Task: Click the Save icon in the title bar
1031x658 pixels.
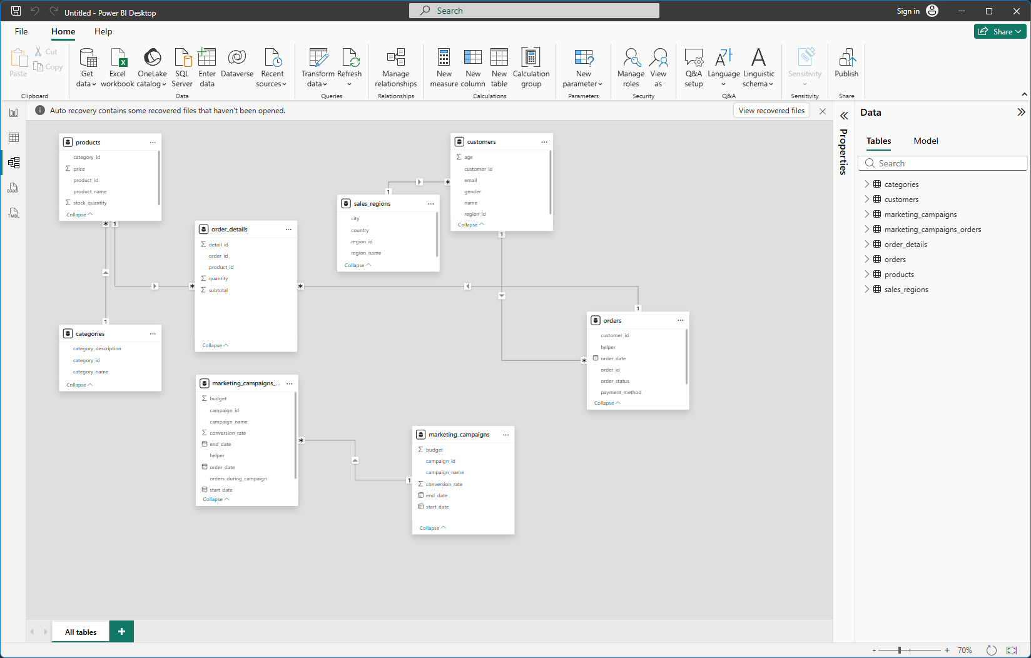Action: tap(16, 11)
